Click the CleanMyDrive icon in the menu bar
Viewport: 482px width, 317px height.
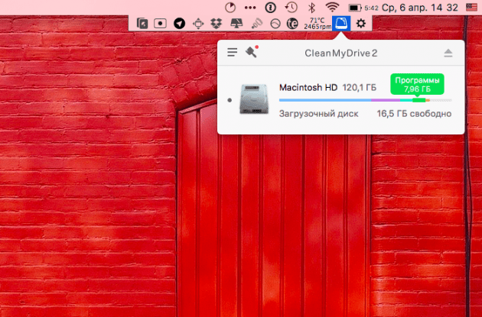pos(341,24)
